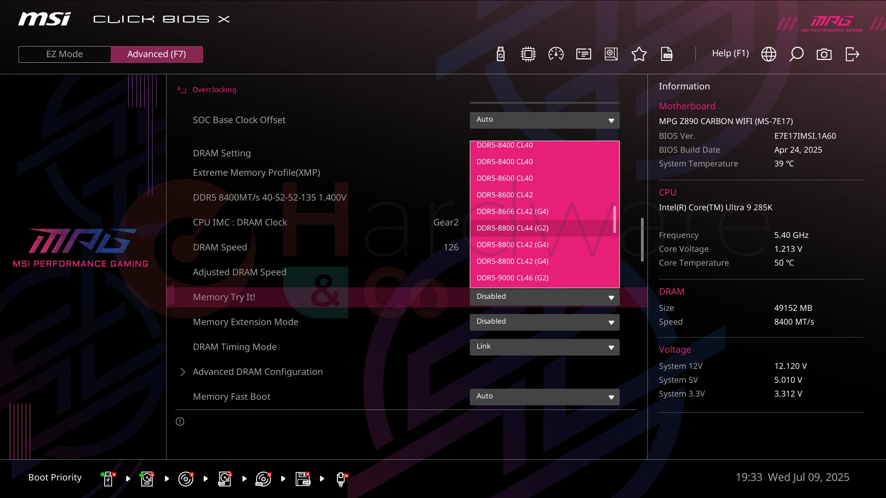
Task: Select the SOC Base Clock Offset label
Action: (239, 120)
